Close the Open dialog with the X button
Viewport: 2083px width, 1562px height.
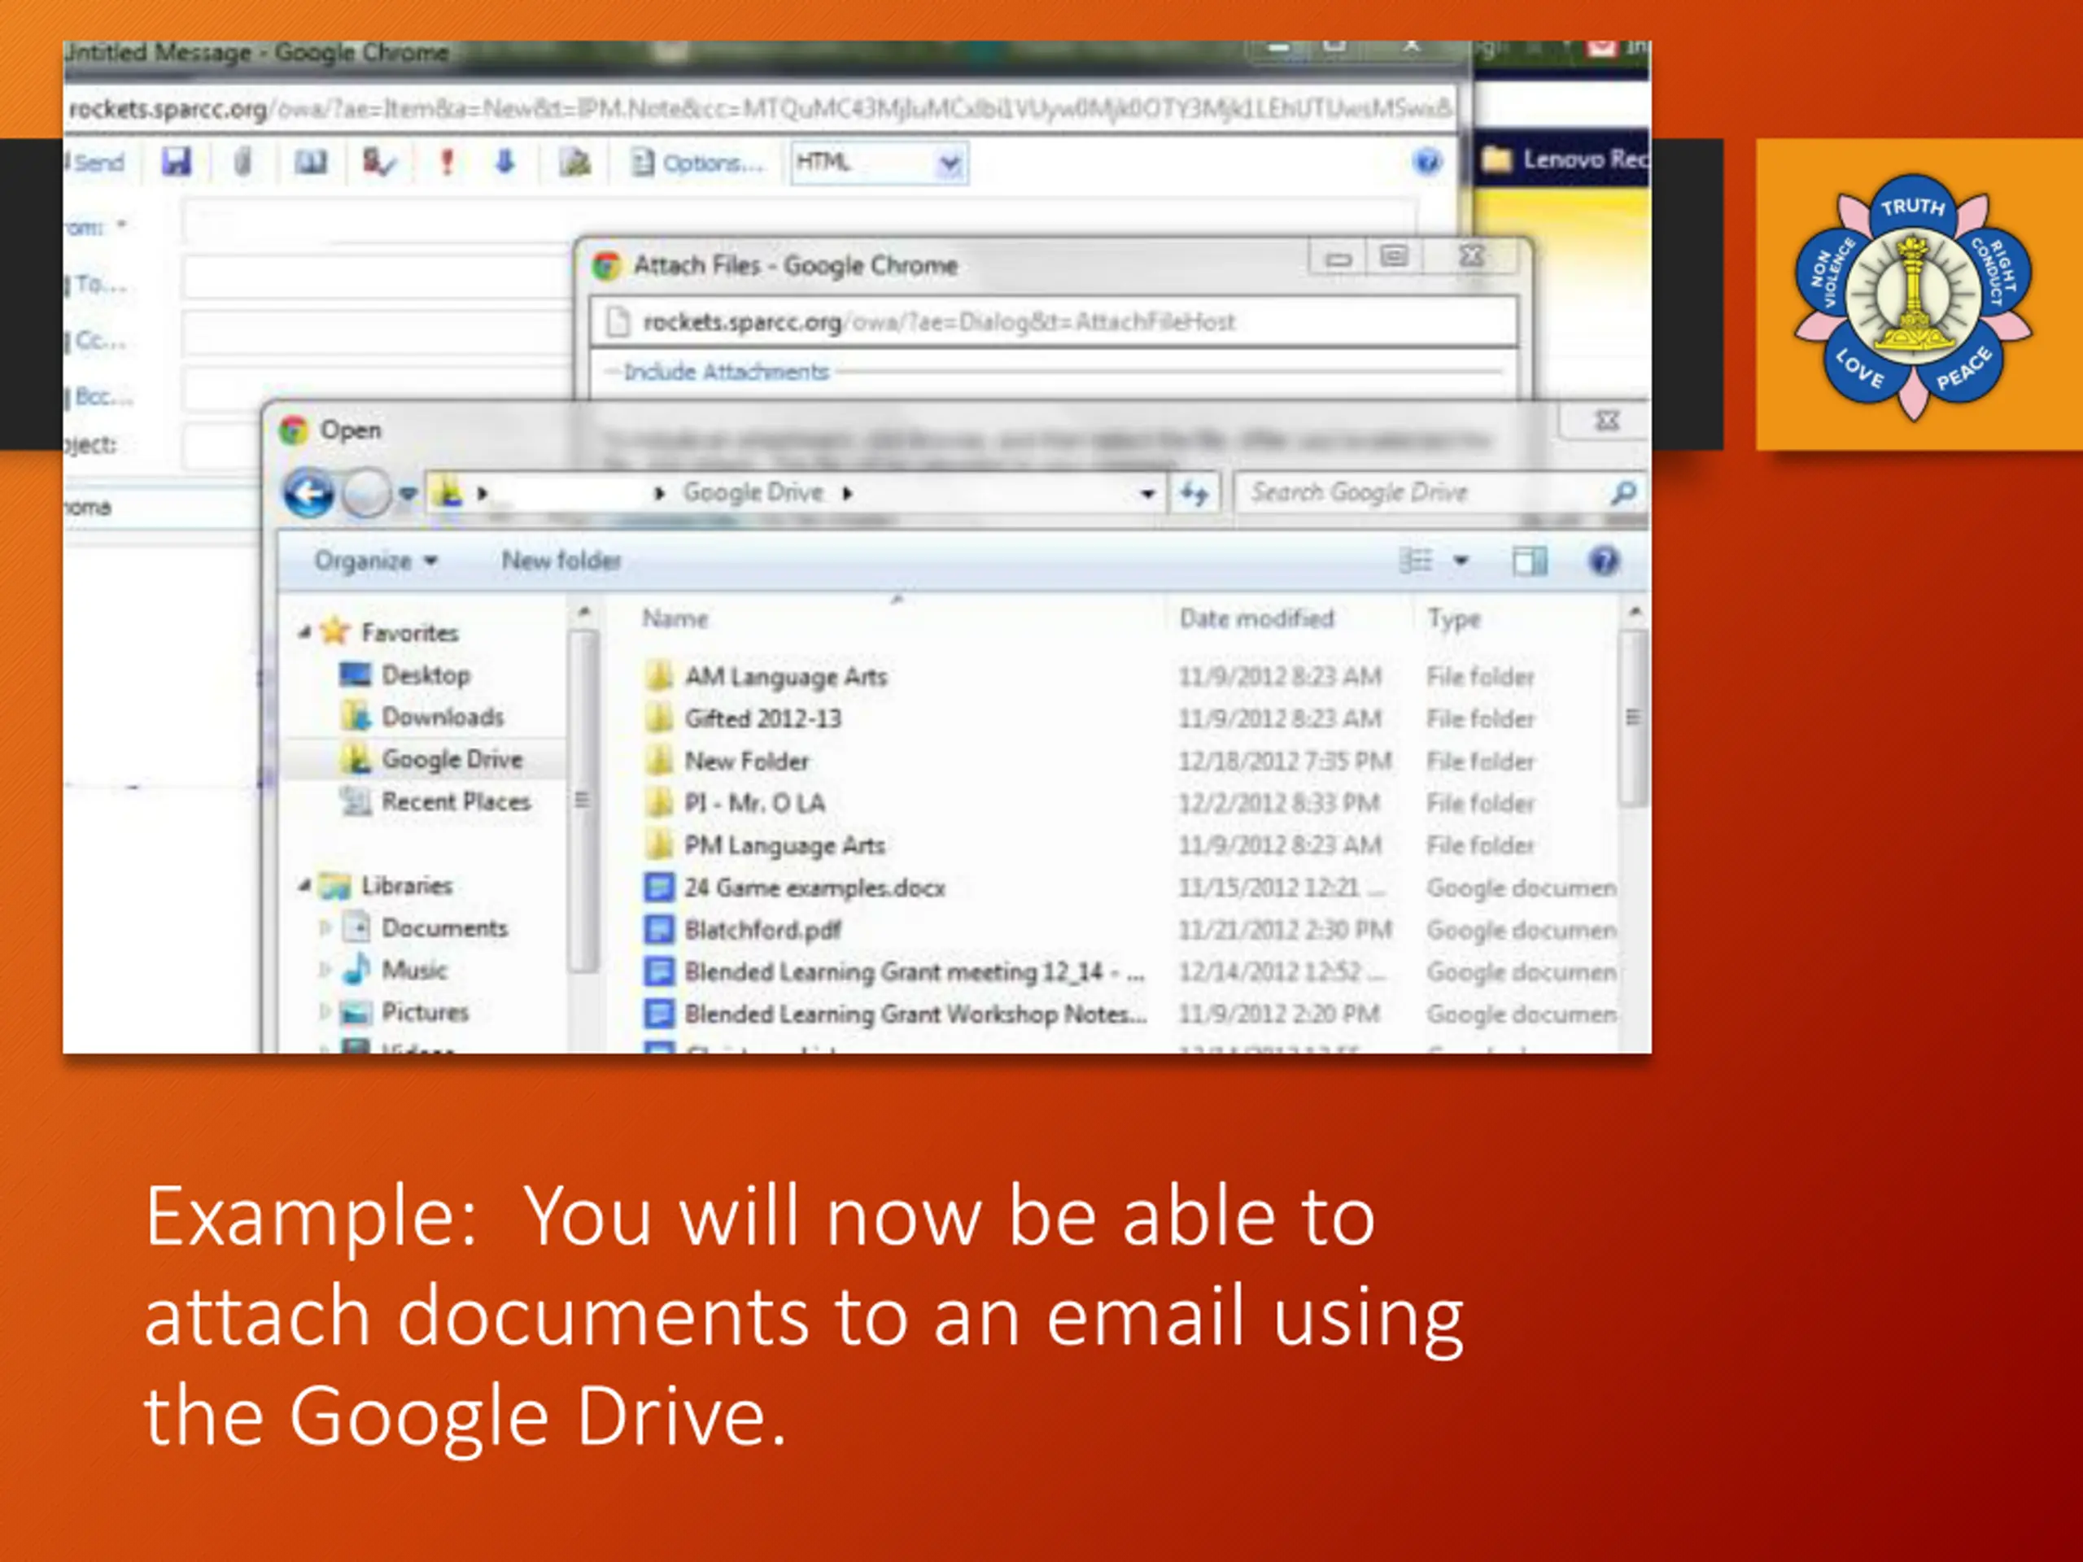coord(1606,421)
